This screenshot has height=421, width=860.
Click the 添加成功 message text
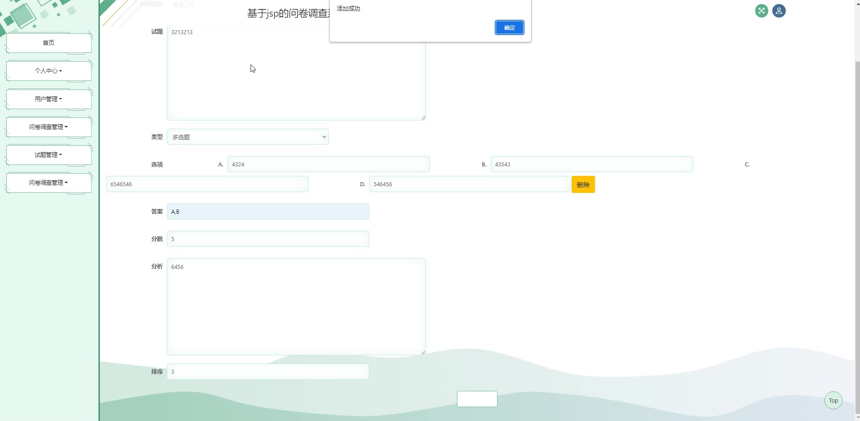(x=349, y=9)
